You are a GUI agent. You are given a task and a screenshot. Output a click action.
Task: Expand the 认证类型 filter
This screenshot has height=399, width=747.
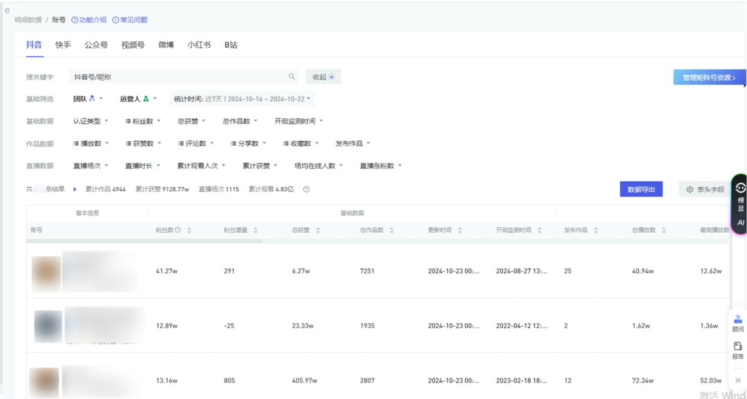click(91, 121)
